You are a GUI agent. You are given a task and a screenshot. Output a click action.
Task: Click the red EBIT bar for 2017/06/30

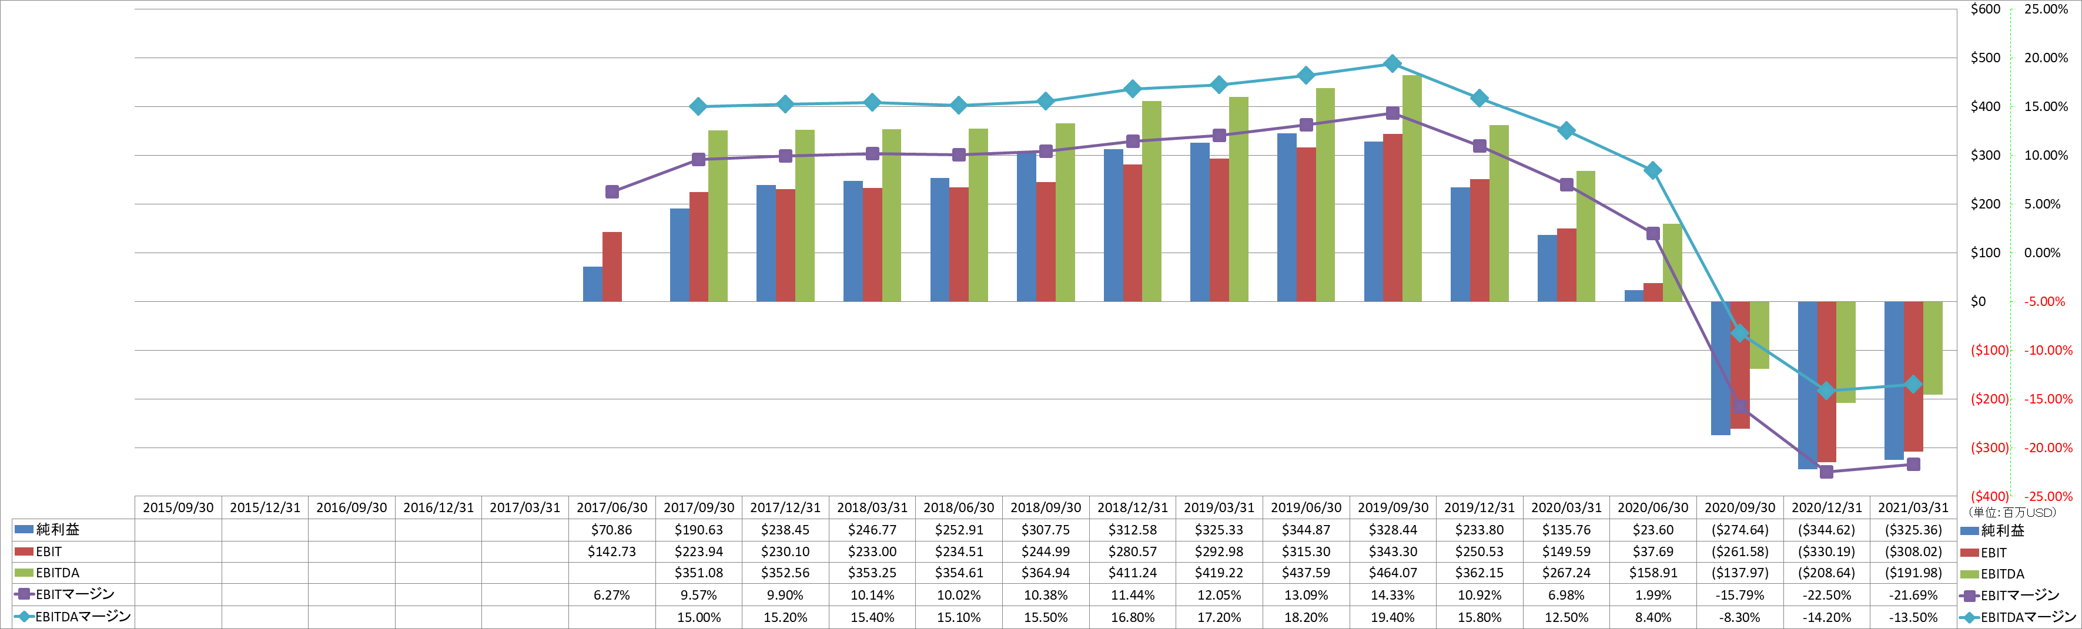(612, 267)
